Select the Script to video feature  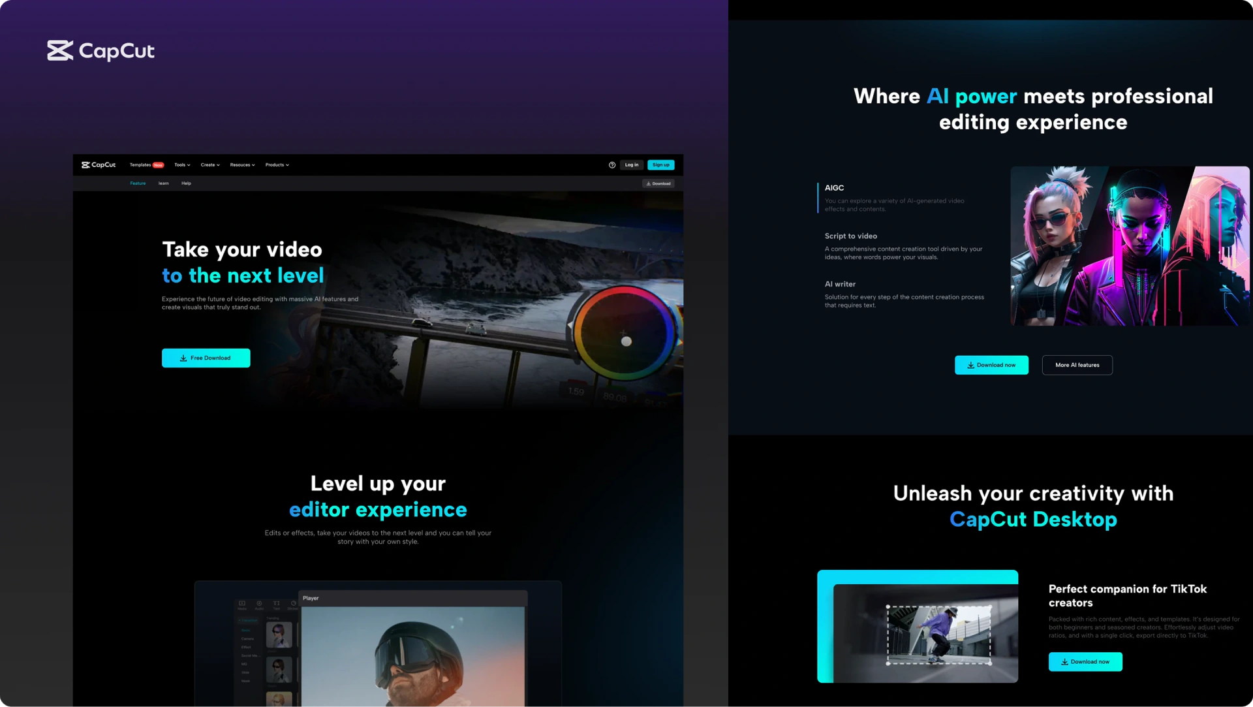tap(904, 246)
